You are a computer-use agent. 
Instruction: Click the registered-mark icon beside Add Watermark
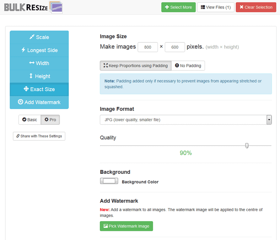pos(20,102)
